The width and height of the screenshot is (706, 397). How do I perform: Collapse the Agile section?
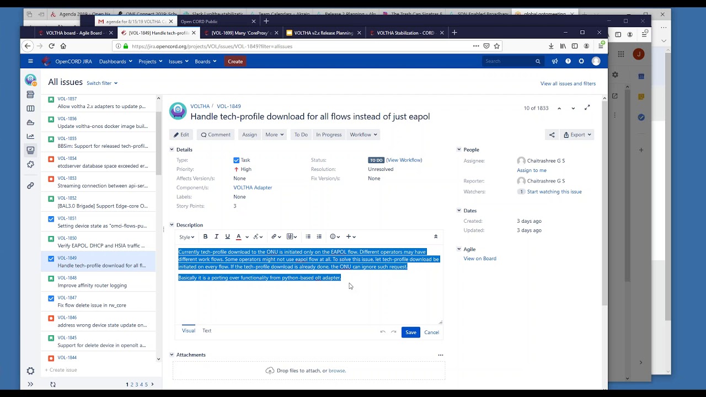click(459, 249)
